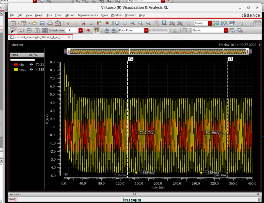Click the strip chart mode icon next to family
Image resolution: width=264 pixels, height=203 pixels.
pos(216,23)
